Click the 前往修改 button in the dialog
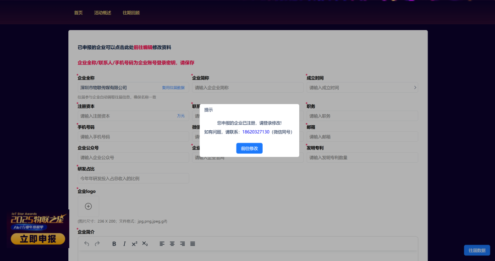Viewport: 495px width, 261px height. click(249, 148)
